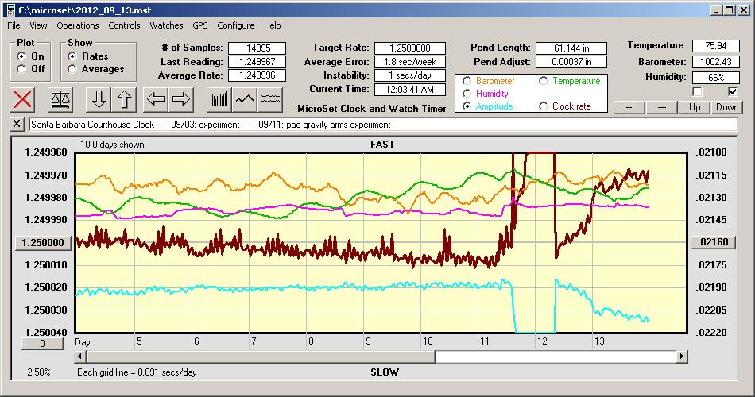Open the Controls menu
Viewport: 755px width, 397px height.
click(124, 25)
